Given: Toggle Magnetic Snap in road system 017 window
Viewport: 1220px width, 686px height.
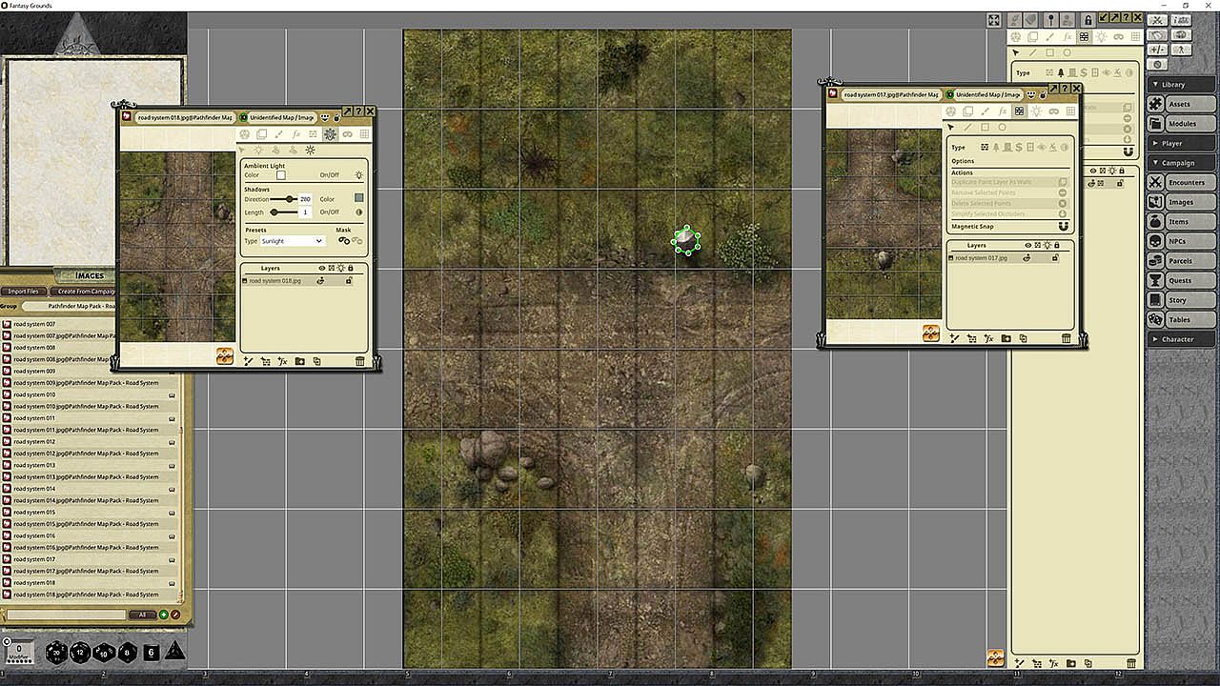Looking at the screenshot, I should 1064,227.
